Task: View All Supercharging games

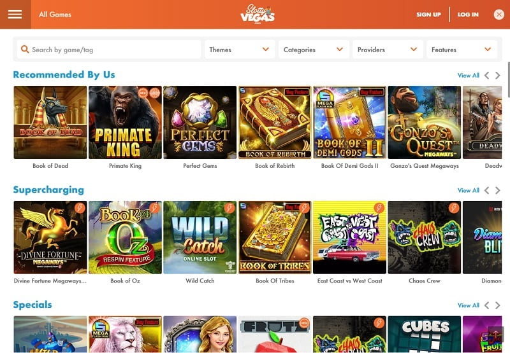Action: [469, 190]
